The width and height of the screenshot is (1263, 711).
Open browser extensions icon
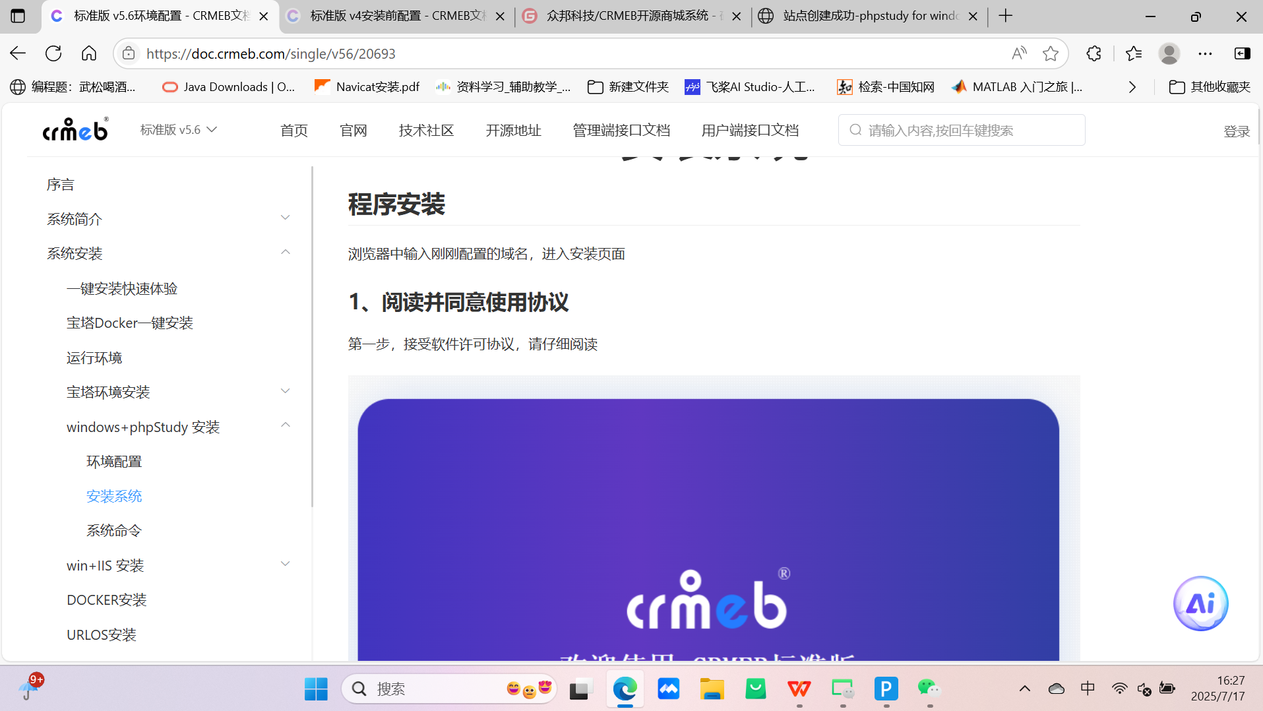(1094, 53)
